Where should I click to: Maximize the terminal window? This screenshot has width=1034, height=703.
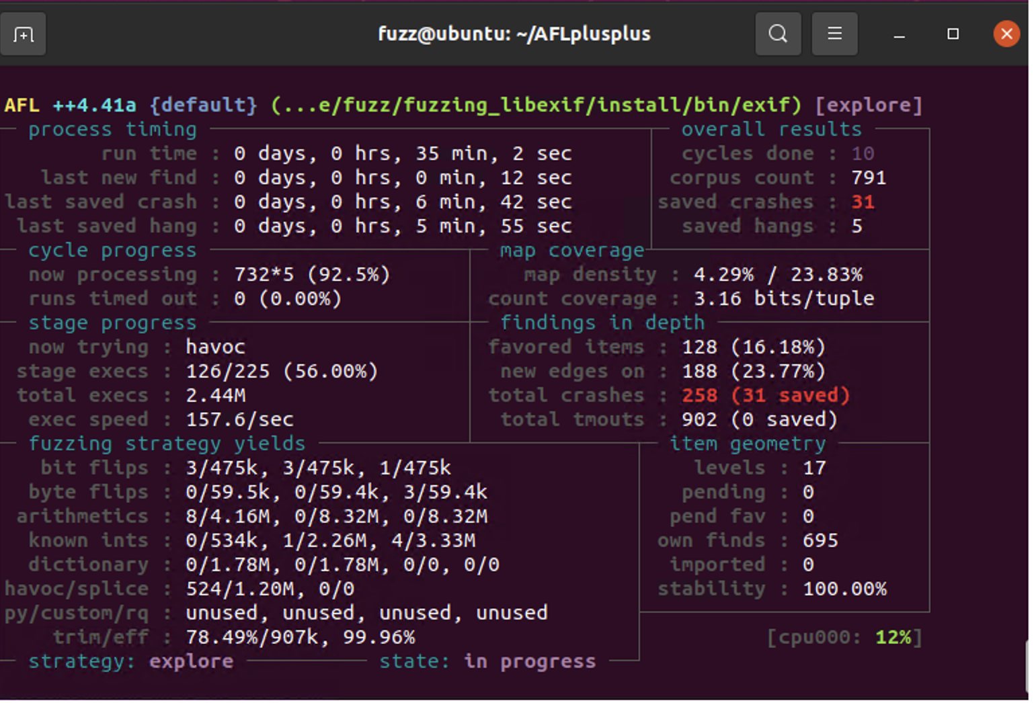point(953,34)
